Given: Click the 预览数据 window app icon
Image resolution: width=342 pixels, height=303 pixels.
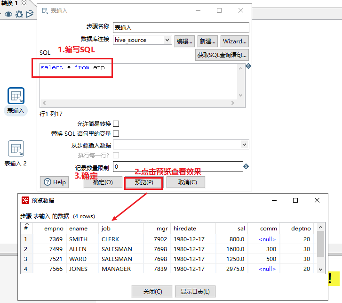Looking at the screenshot, I should (x=25, y=200).
